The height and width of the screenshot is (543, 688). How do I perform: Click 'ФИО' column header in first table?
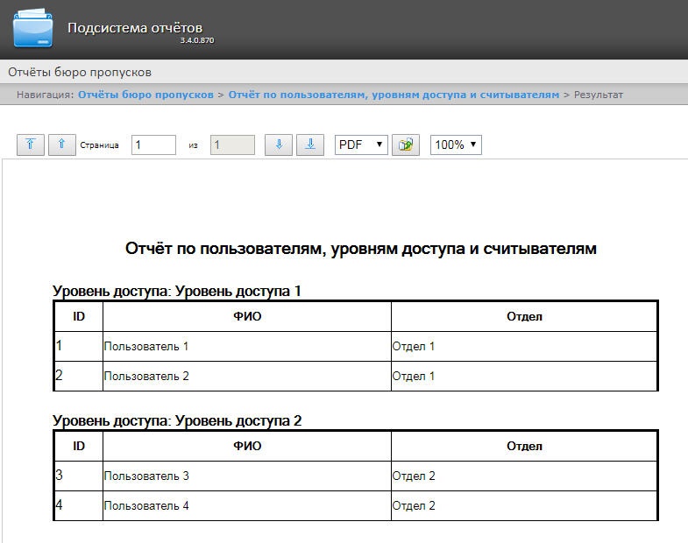[x=247, y=316]
